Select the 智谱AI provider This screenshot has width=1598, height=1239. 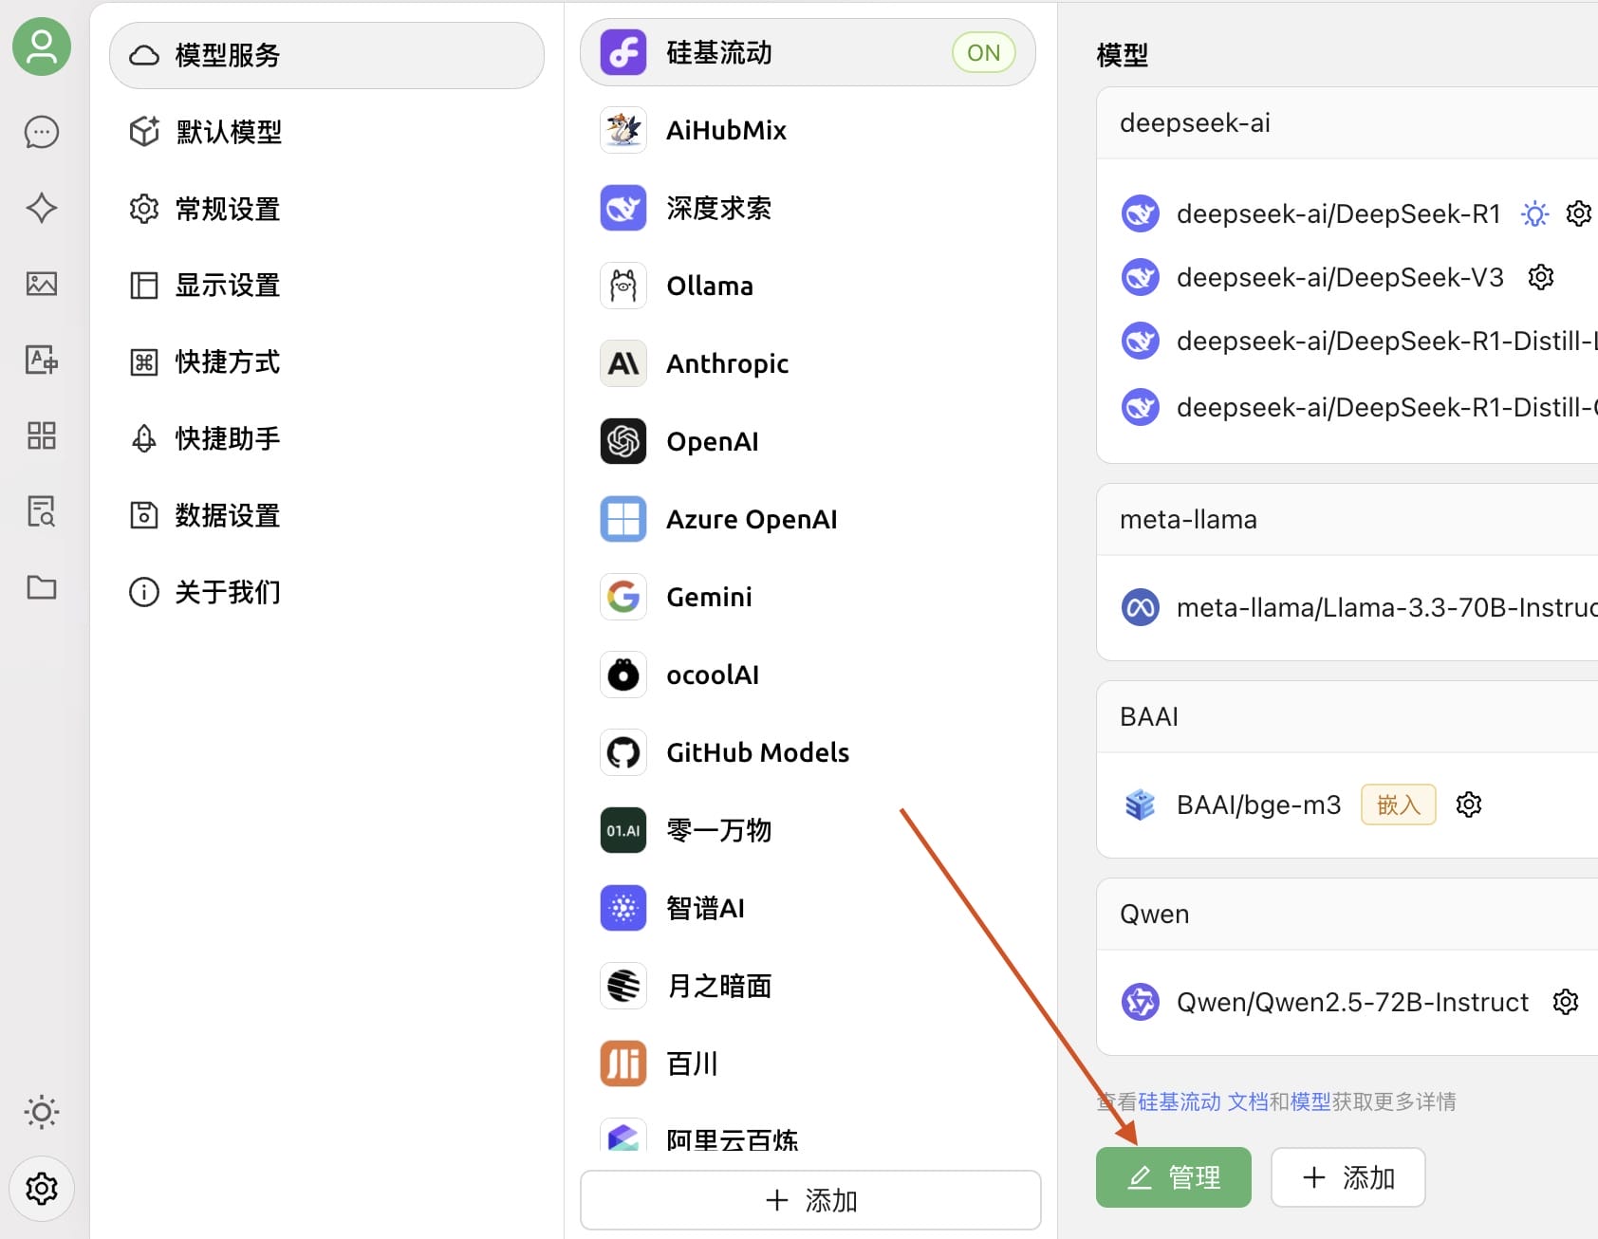click(808, 908)
